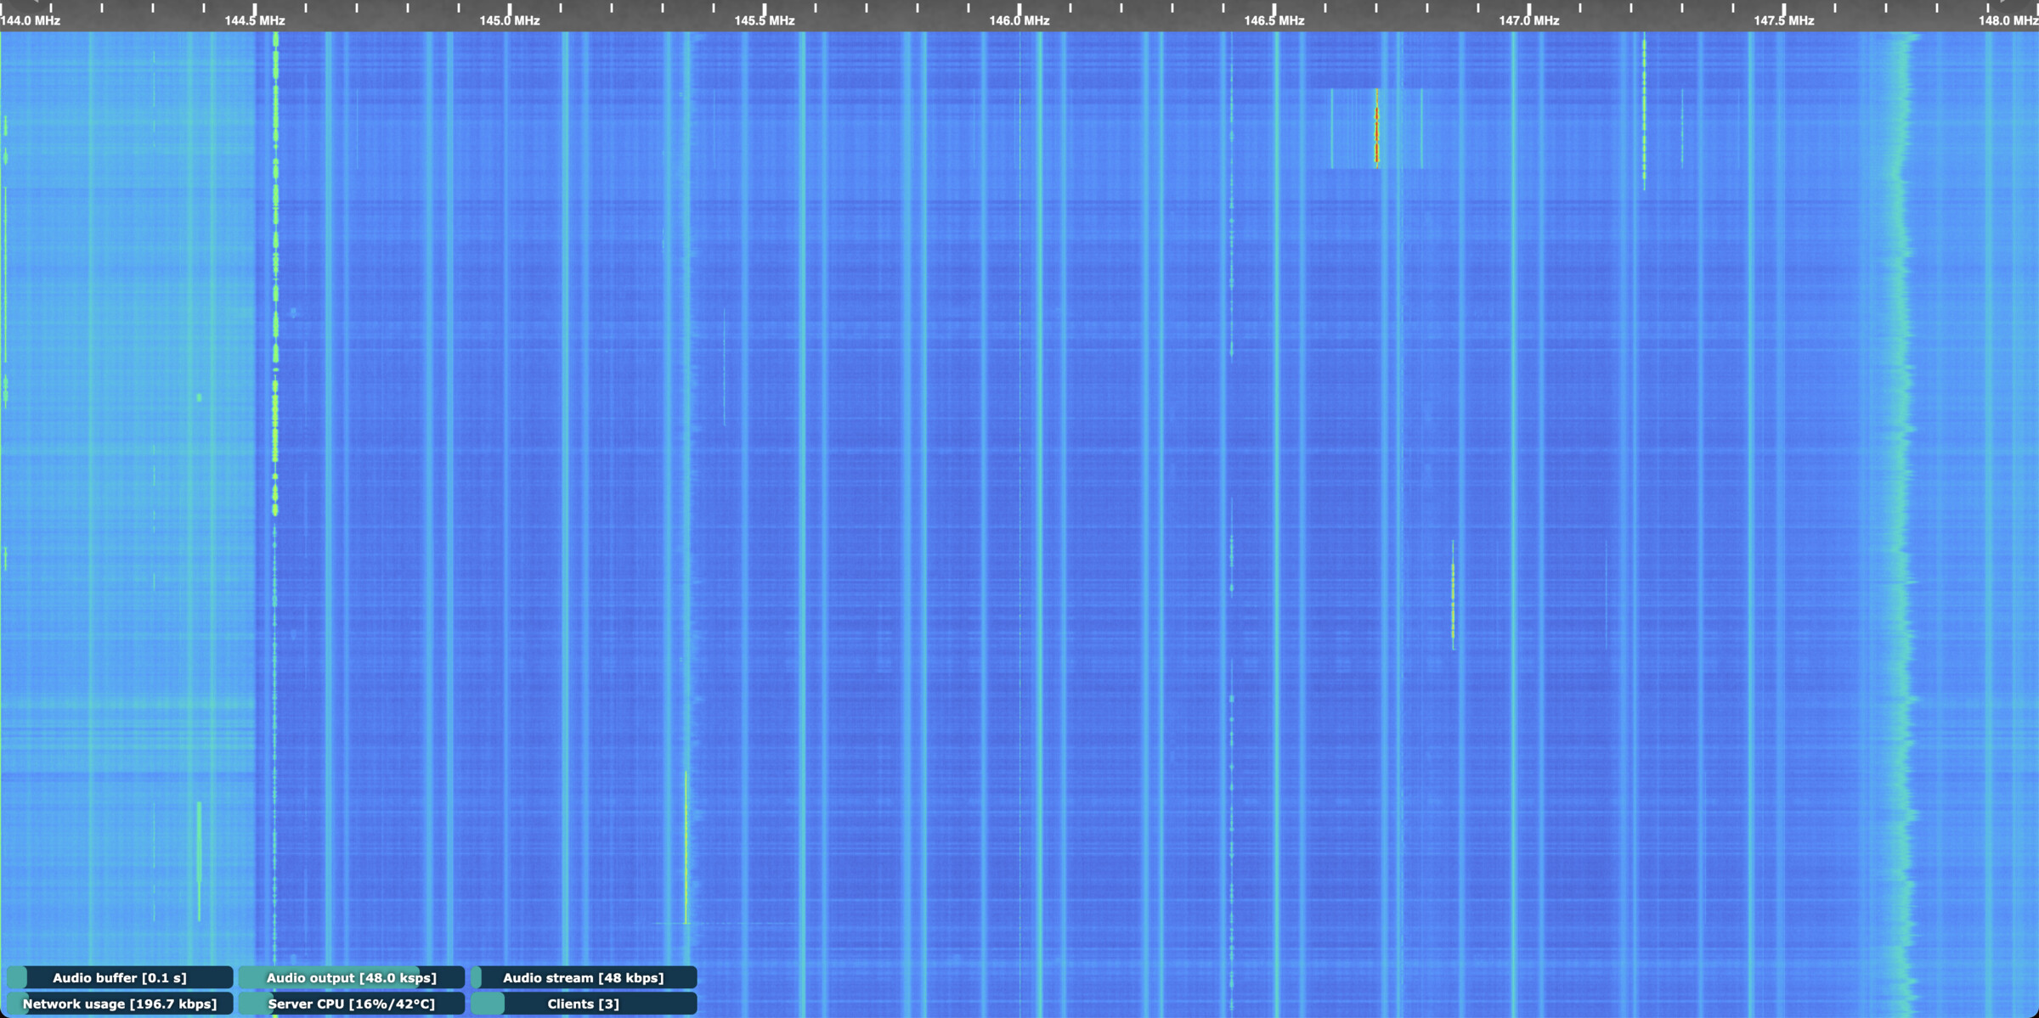Tune to the 146.5 MHz scale label
The image size is (2039, 1018).
point(1274,20)
